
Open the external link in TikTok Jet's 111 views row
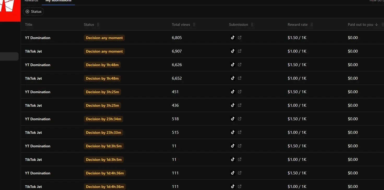pyautogui.click(x=240, y=186)
